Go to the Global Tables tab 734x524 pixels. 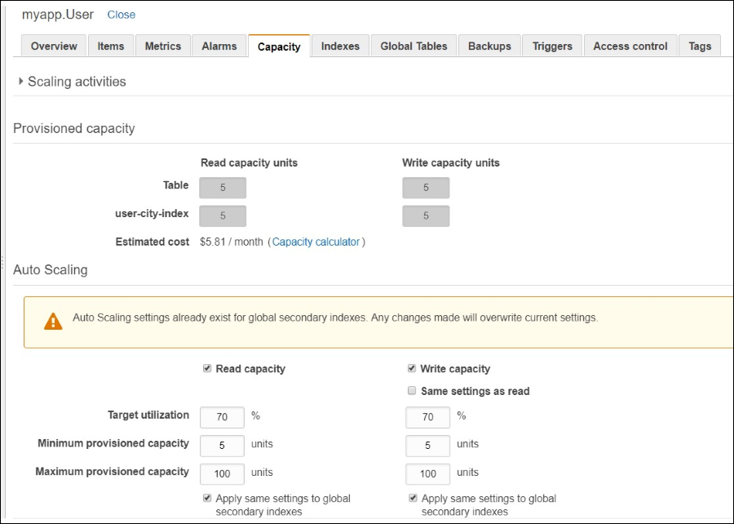(413, 47)
